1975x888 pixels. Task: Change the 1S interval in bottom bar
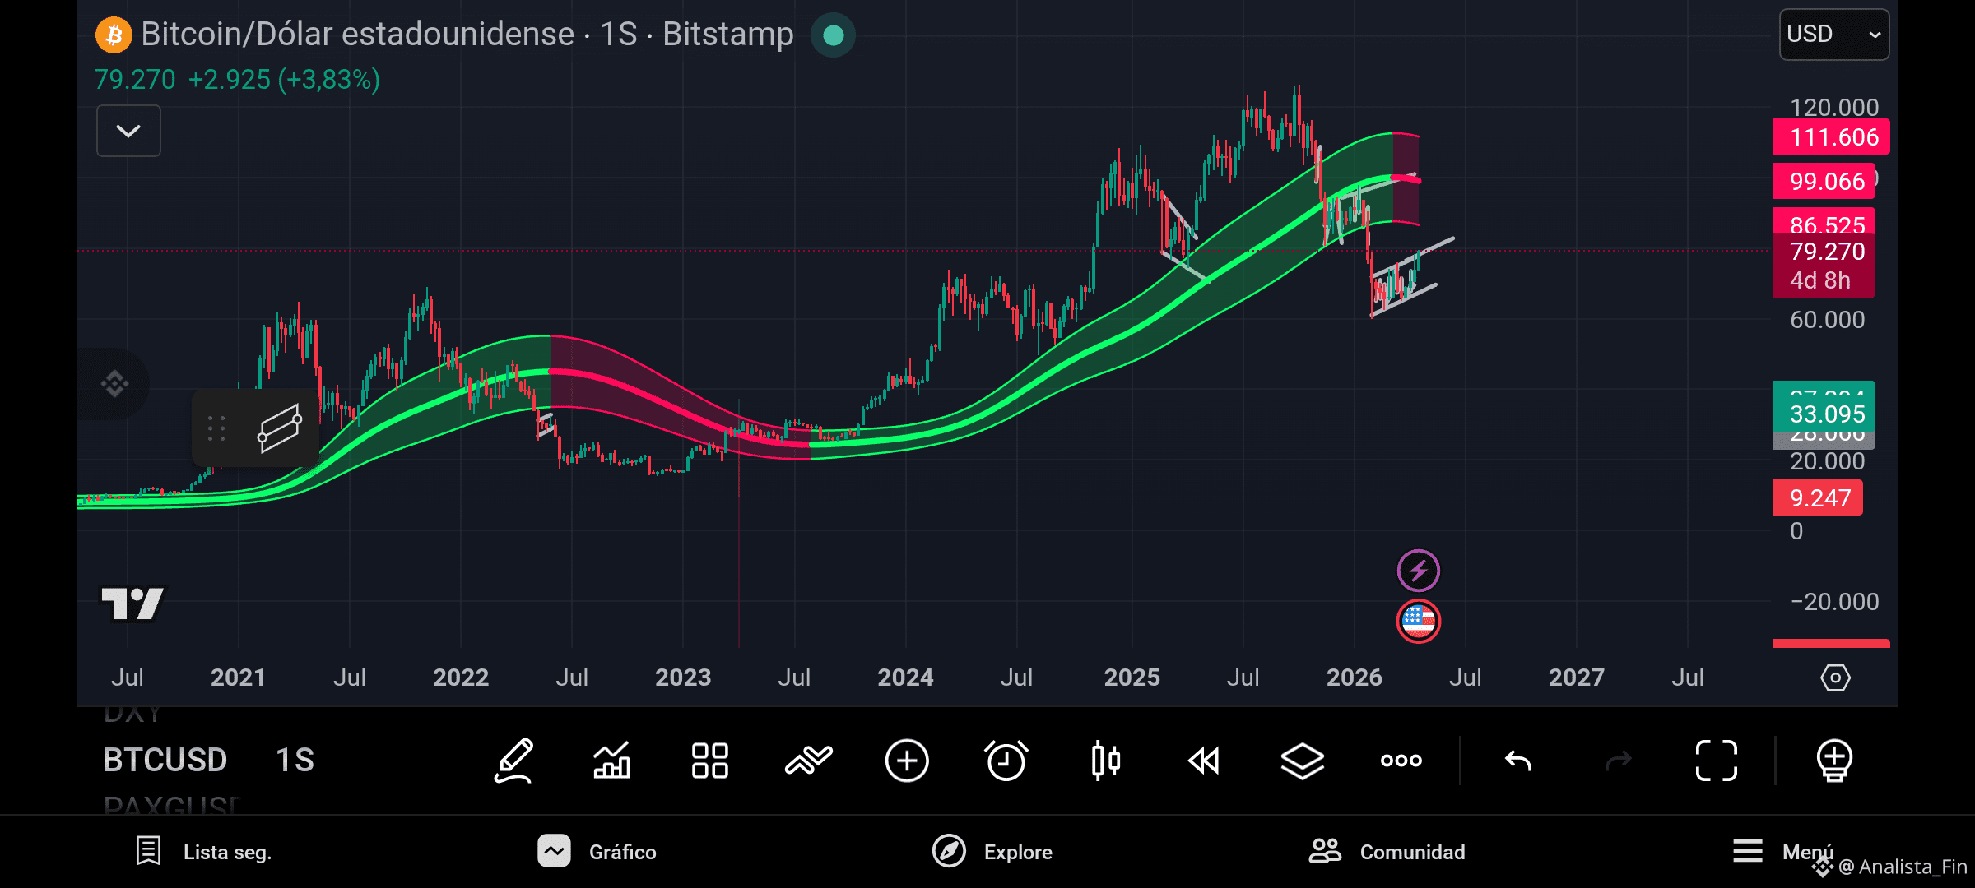(295, 760)
